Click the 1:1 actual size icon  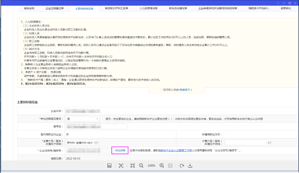point(170,165)
